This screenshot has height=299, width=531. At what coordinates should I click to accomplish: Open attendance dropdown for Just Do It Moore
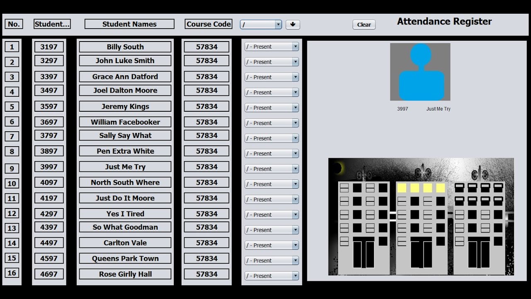pyautogui.click(x=272, y=199)
